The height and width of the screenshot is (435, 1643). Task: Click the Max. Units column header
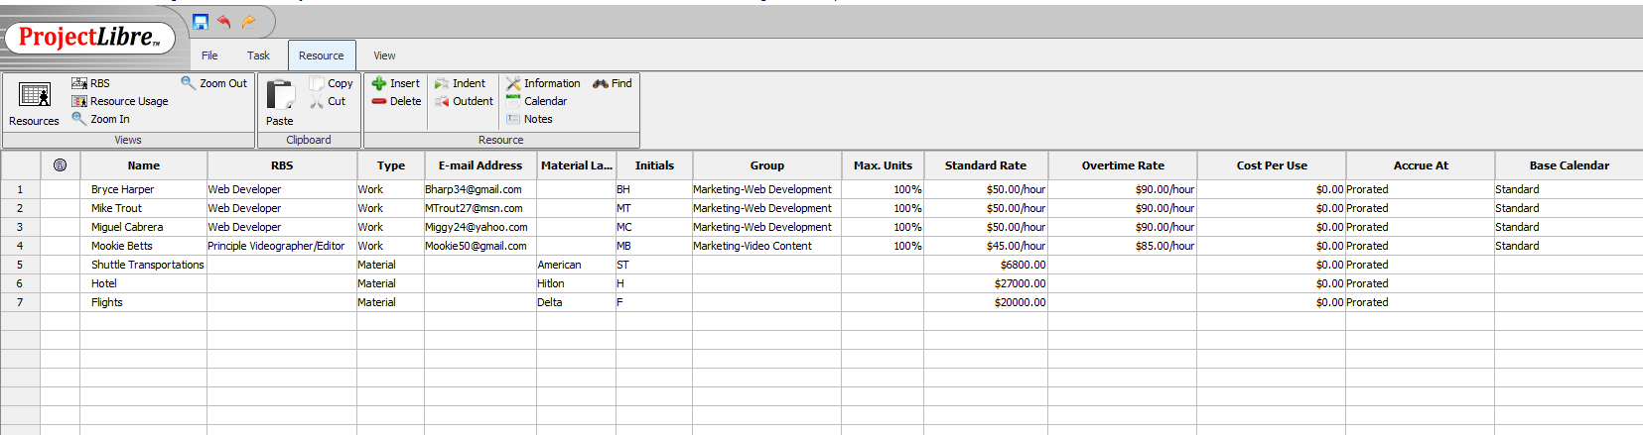(883, 165)
